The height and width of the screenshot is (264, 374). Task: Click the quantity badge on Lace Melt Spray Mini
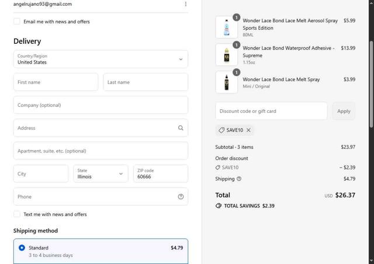coord(236,72)
